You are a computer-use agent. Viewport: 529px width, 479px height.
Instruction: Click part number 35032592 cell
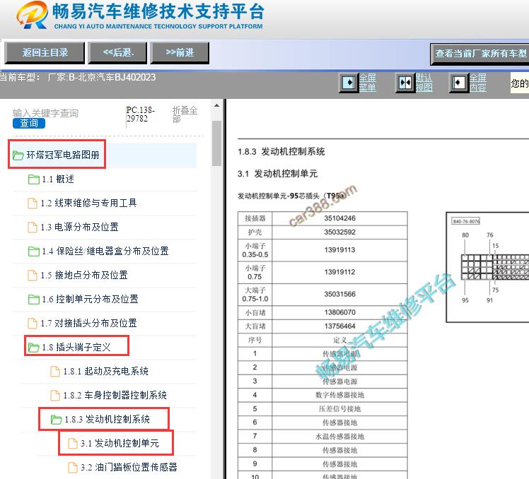(339, 232)
